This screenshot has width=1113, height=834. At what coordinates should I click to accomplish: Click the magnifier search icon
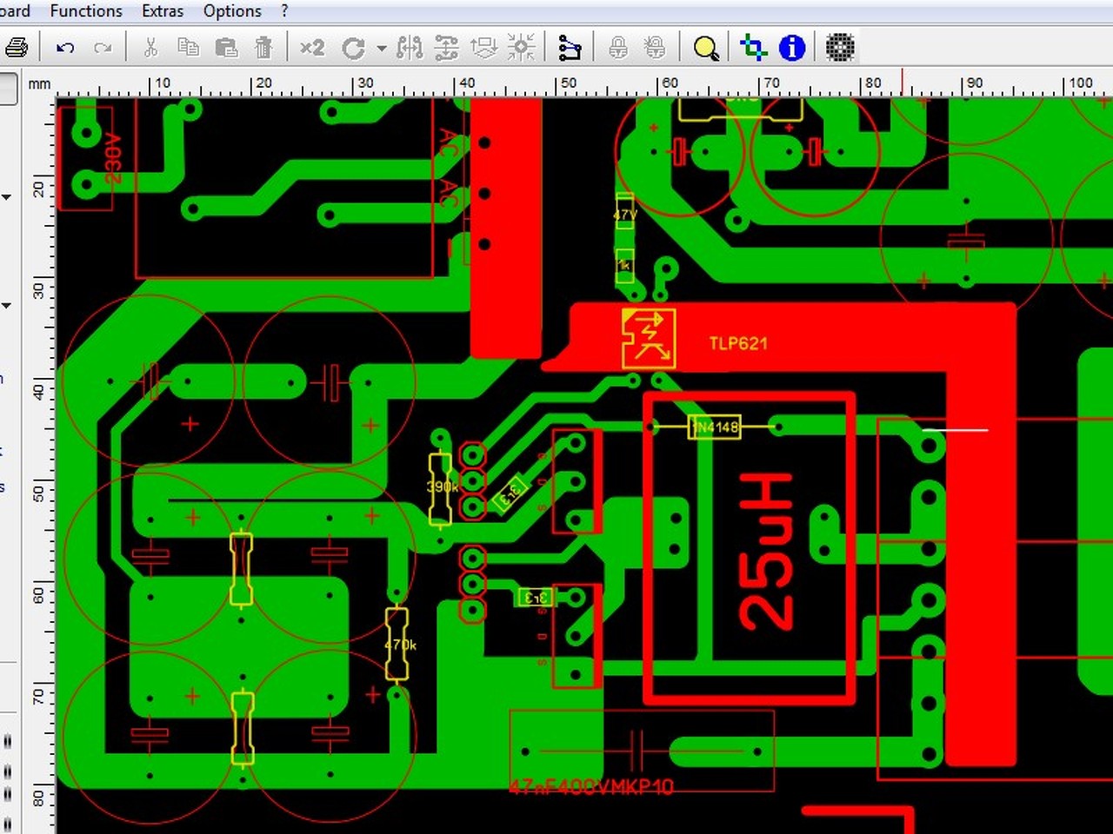coord(705,48)
